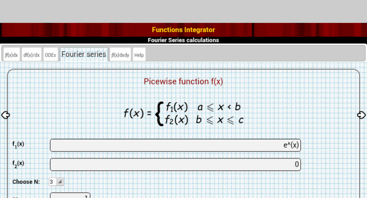367x198 pixels.
Task: Click the f1(x) input field containing e^(x)
Action: click(x=175, y=145)
